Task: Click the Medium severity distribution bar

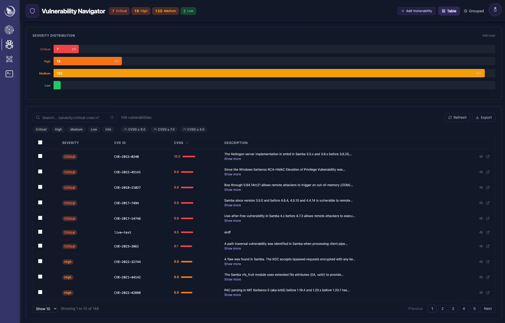Action: 269,73
